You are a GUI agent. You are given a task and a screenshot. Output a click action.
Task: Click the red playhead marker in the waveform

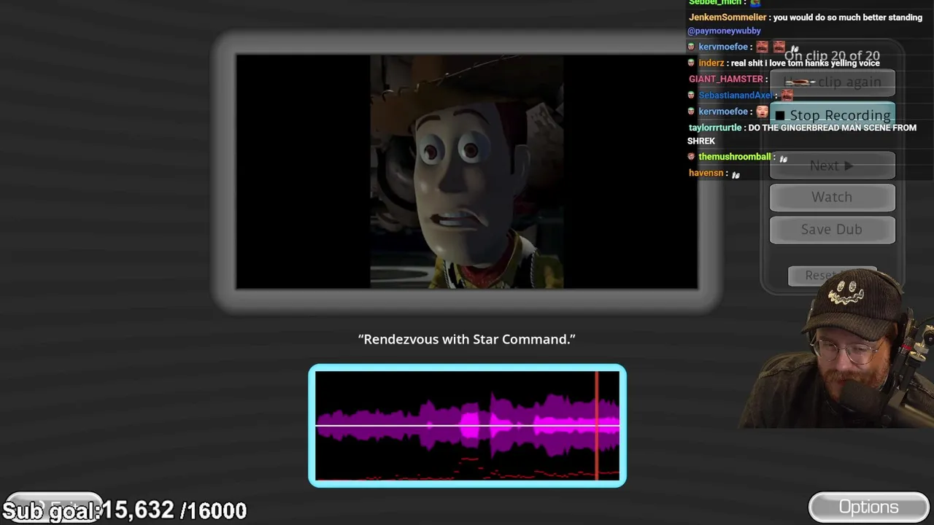[597, 426]
